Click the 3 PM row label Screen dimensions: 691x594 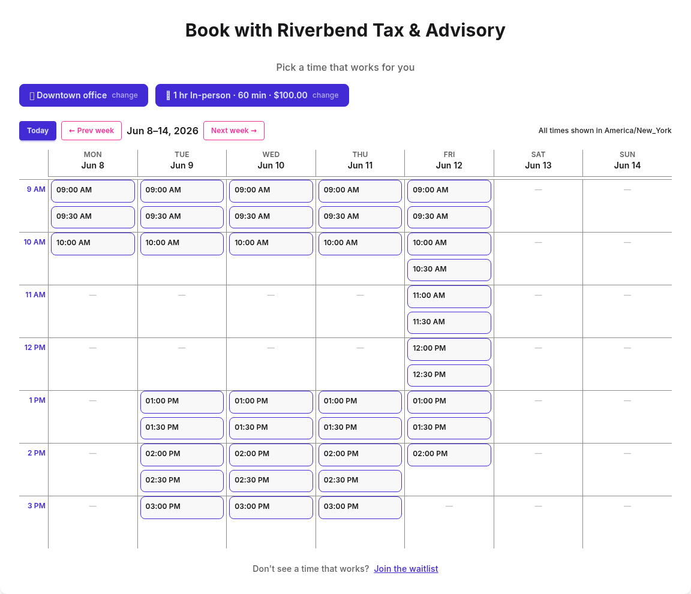(37, 505)
